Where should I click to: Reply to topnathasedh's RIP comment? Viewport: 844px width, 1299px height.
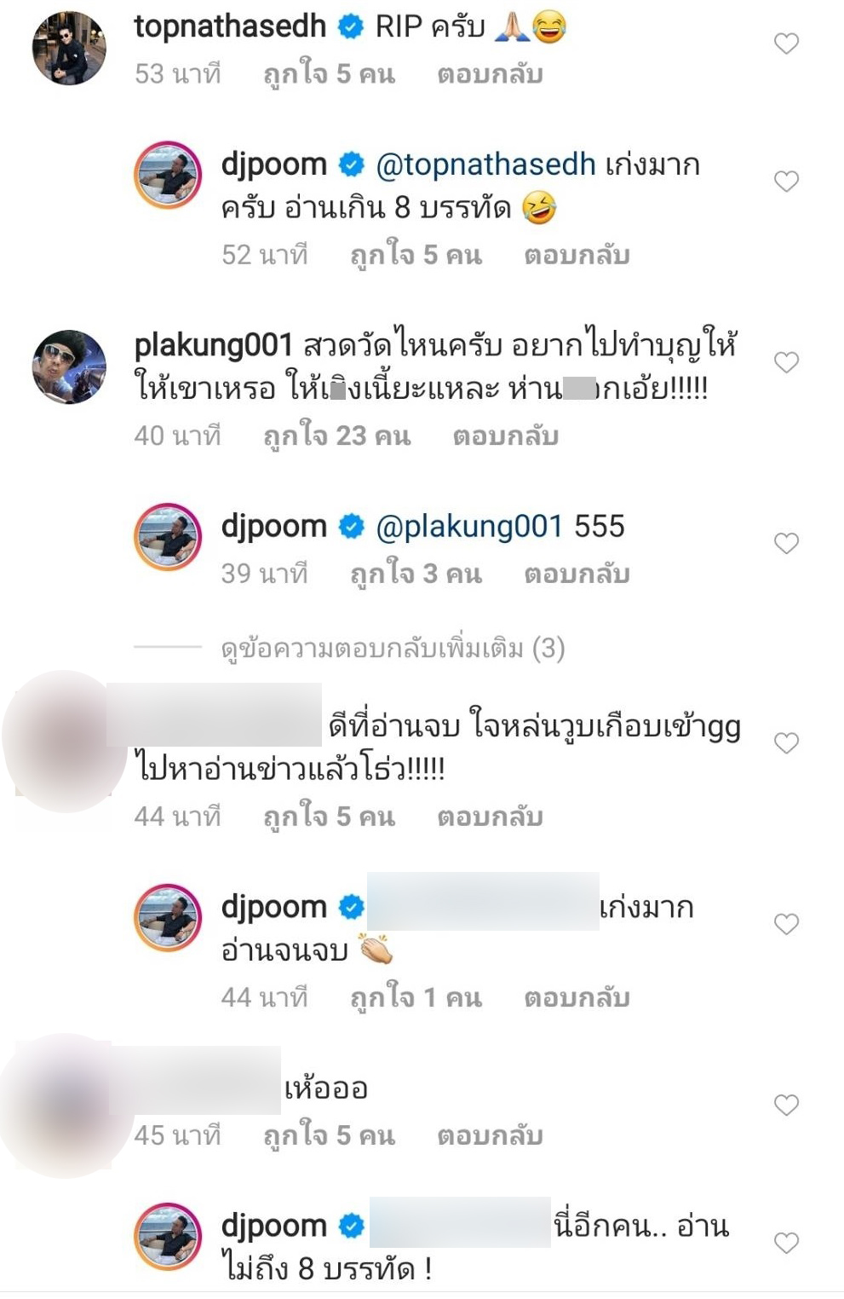(x=490, y=74)
